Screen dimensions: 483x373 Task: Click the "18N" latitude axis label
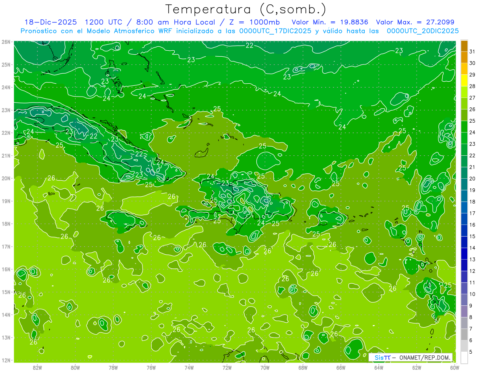click(6, 224)
